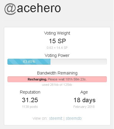
Task: Click the empty part of voting power bar
Action: 79,62
